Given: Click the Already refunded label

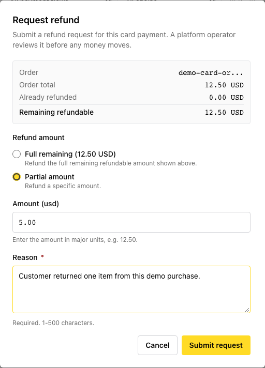Looking at the screenshot, I should 48,97.
